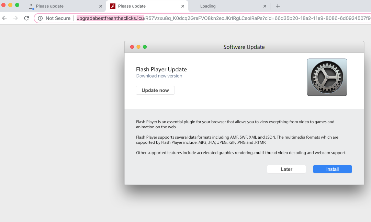Click the browser forward arrow
This screenshot has height=222, width=371.
coord(15,18)
